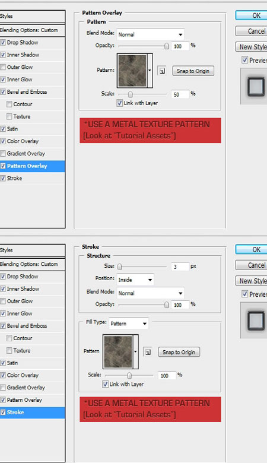Click style preview thumbnail in Stroke dialog
Viewport: 267px width, 463px height.
(256, 321)
